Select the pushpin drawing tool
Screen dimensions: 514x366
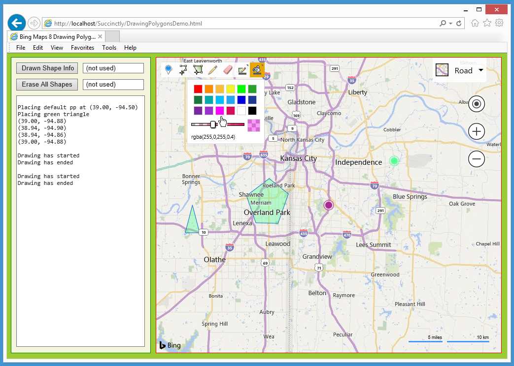click(169, 69)
